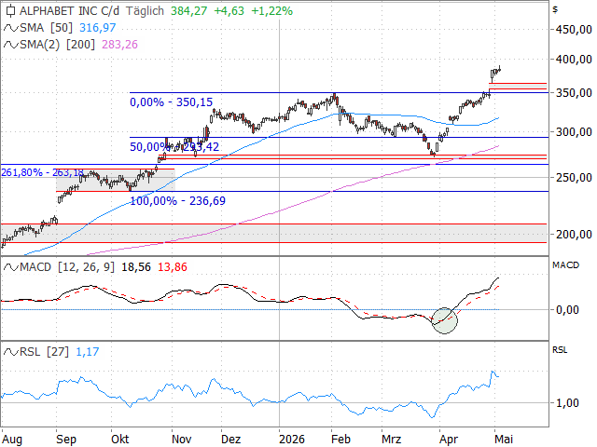Click the Mrz label on time axis
This screenshot has width=597, height=447.
(392, 440)
